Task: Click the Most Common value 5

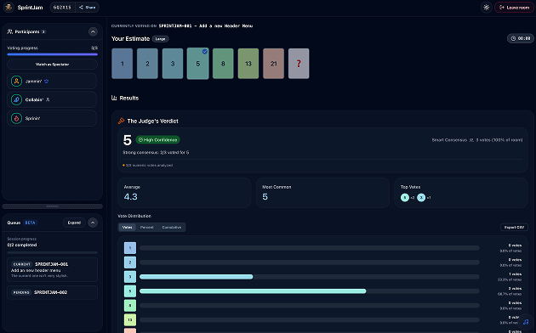Action: pos(265,197)
